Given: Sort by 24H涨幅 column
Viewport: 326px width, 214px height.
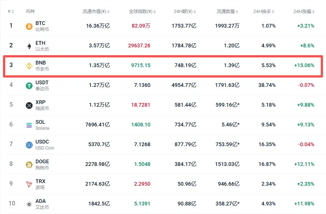Looking at the screenshot, I should point(304,12).
